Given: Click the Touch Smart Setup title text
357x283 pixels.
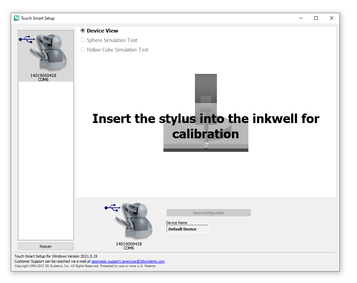Looking at the screenshot, I should click(x=37, y=18).
